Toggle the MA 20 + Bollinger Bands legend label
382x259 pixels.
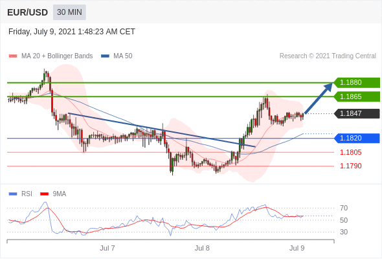coord(57,56)
